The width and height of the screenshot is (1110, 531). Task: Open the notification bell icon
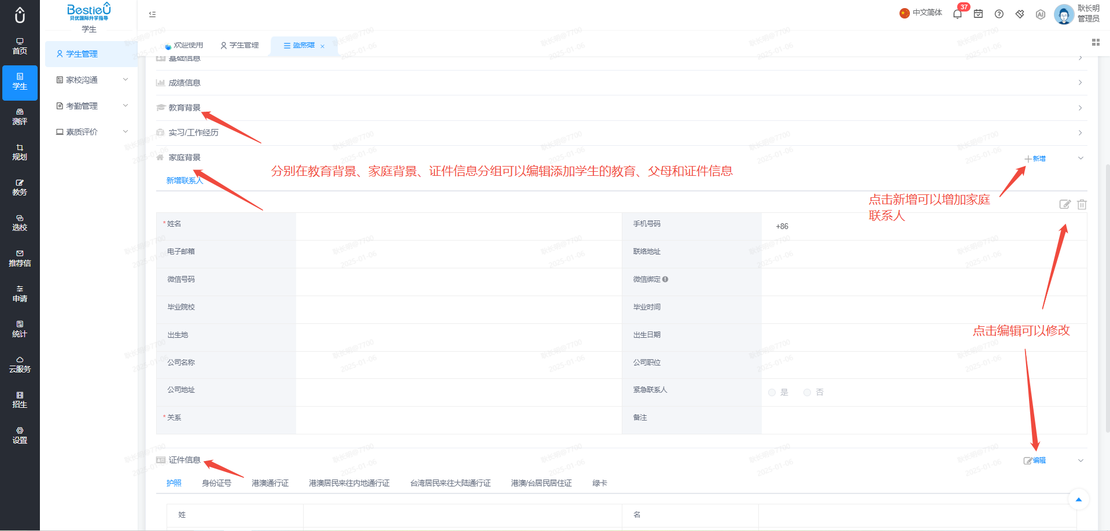tap(957, 14)
